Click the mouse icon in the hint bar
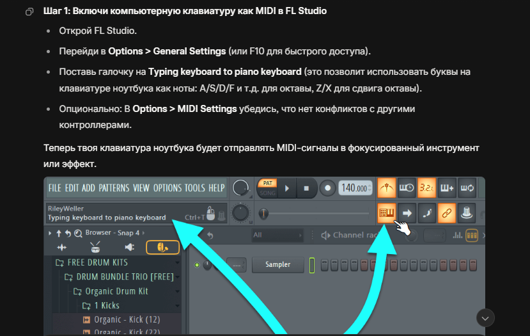This screenshot has height=336, width=530. coord(210,214)
